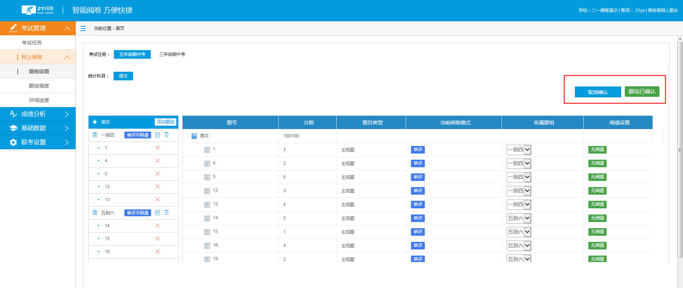Remove question 16 with the X icon

(158, 252)
